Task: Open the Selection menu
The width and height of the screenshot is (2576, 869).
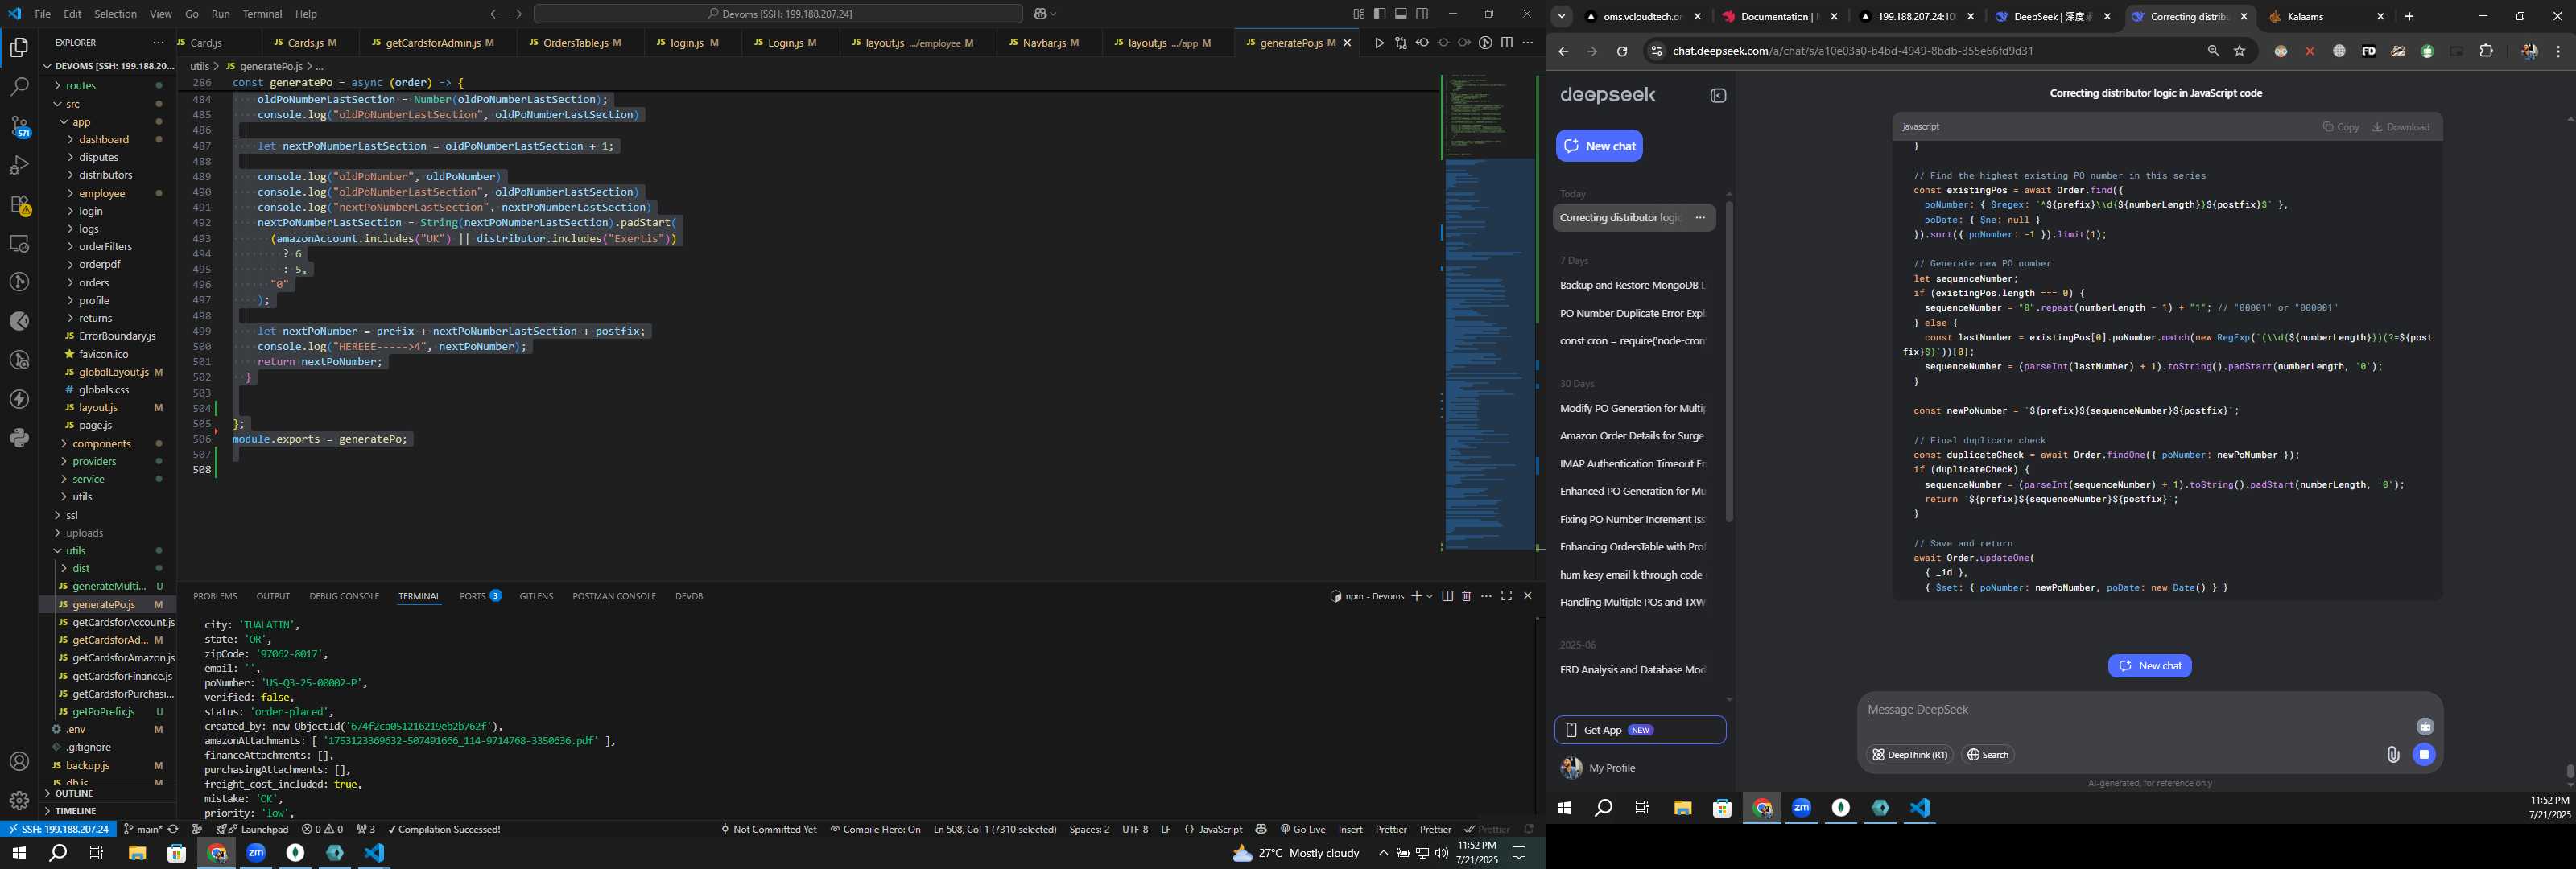Action: pos(115,14)
